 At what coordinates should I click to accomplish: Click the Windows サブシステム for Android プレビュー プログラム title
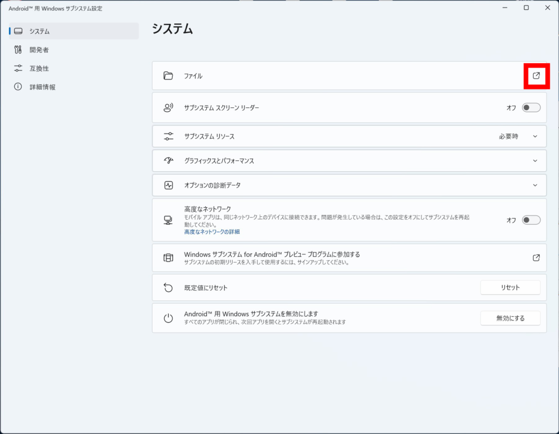272,254
